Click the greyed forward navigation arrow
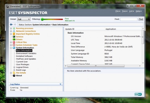 tap(15, 25)
